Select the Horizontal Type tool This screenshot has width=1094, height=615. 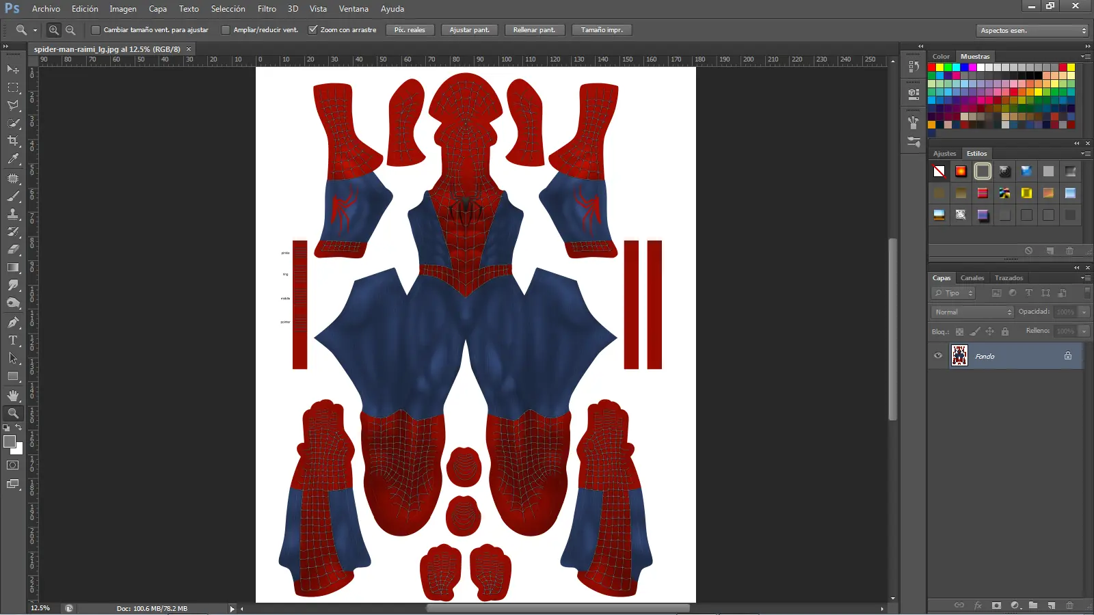[x=13, y=340]
